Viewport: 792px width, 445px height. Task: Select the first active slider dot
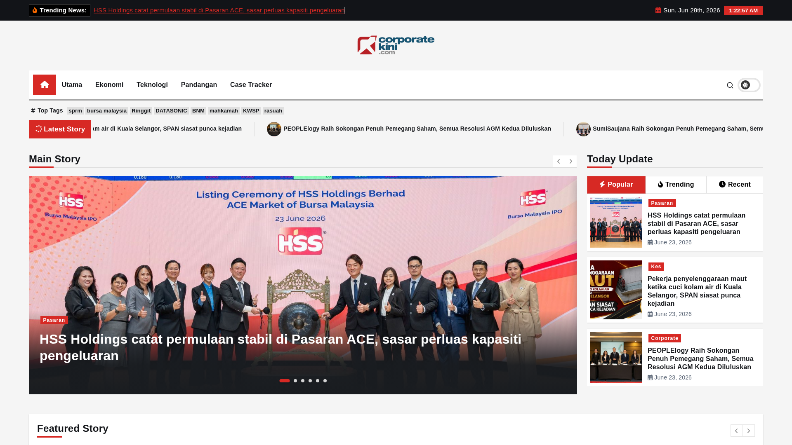click(285, 381)
